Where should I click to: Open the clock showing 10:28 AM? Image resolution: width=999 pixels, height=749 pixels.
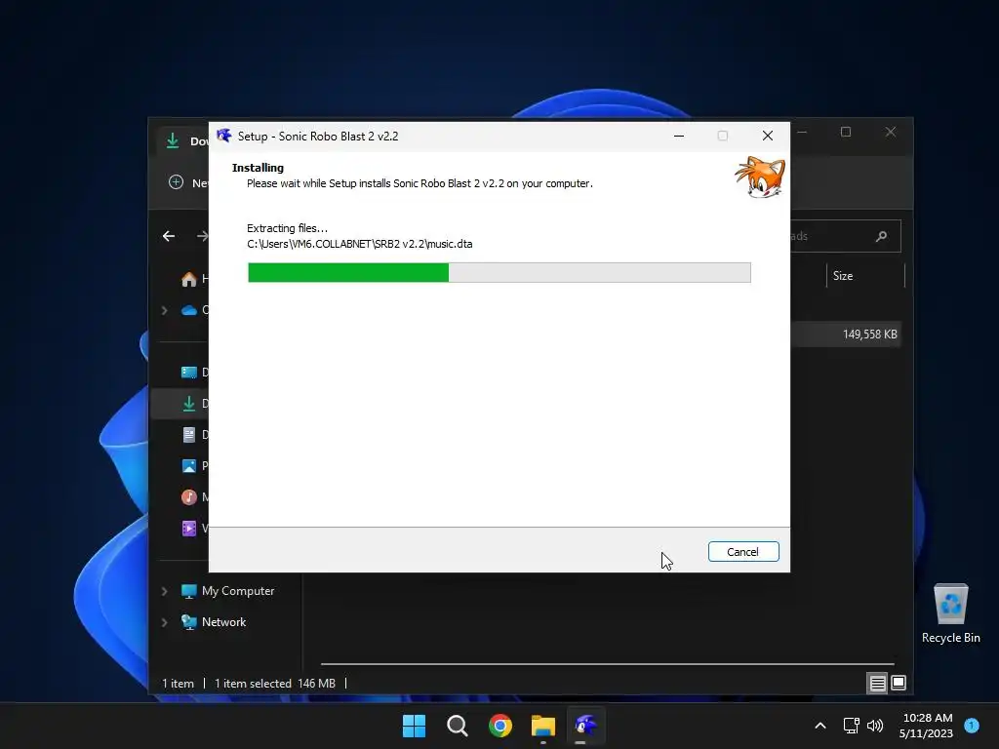pyautogui.click(x=927, y=726)
